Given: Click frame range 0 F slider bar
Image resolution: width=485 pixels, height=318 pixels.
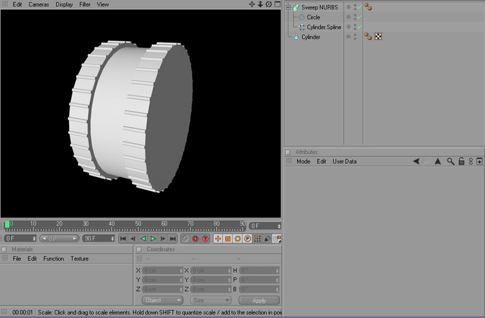Looking at the screenshot, I should tap(59, 238).
